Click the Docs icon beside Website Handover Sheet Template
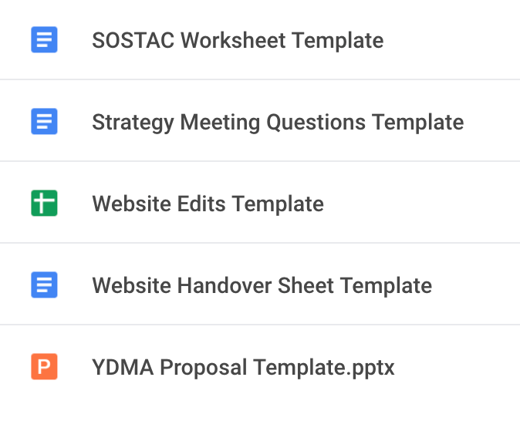The image size is (520, 421). [44, 285]
